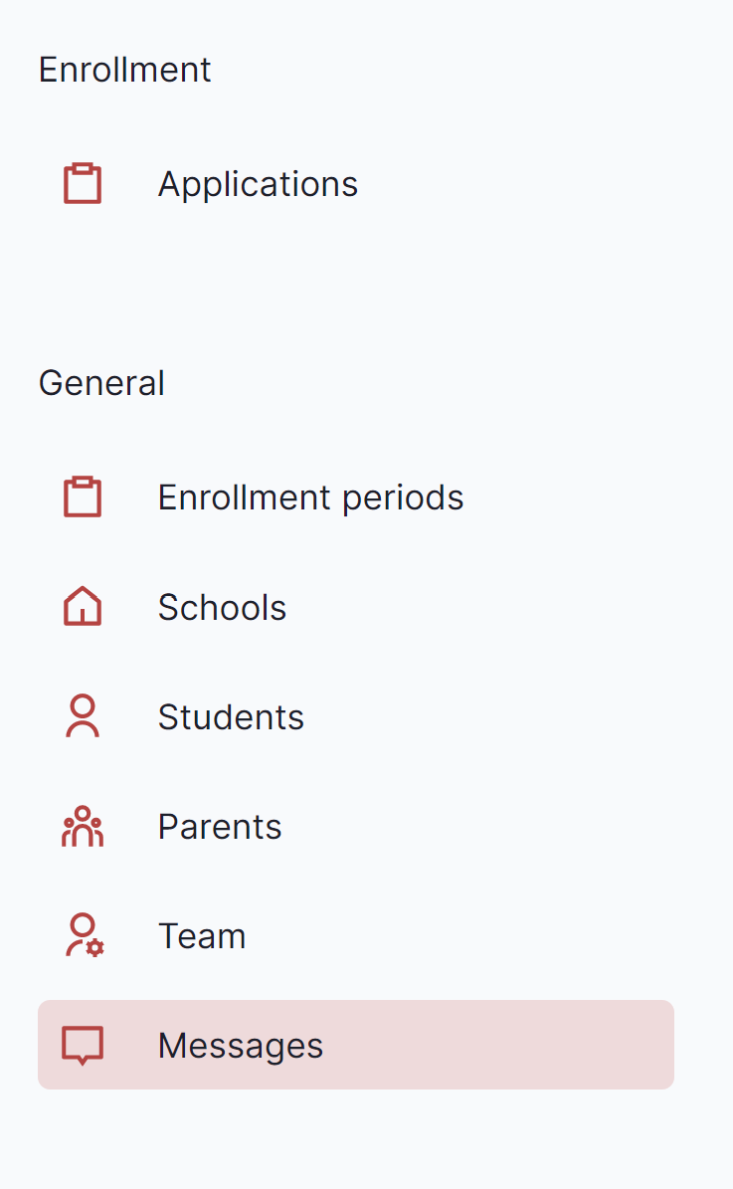
Task: Click the Enrollment section heading
Action: pos(124,70)
